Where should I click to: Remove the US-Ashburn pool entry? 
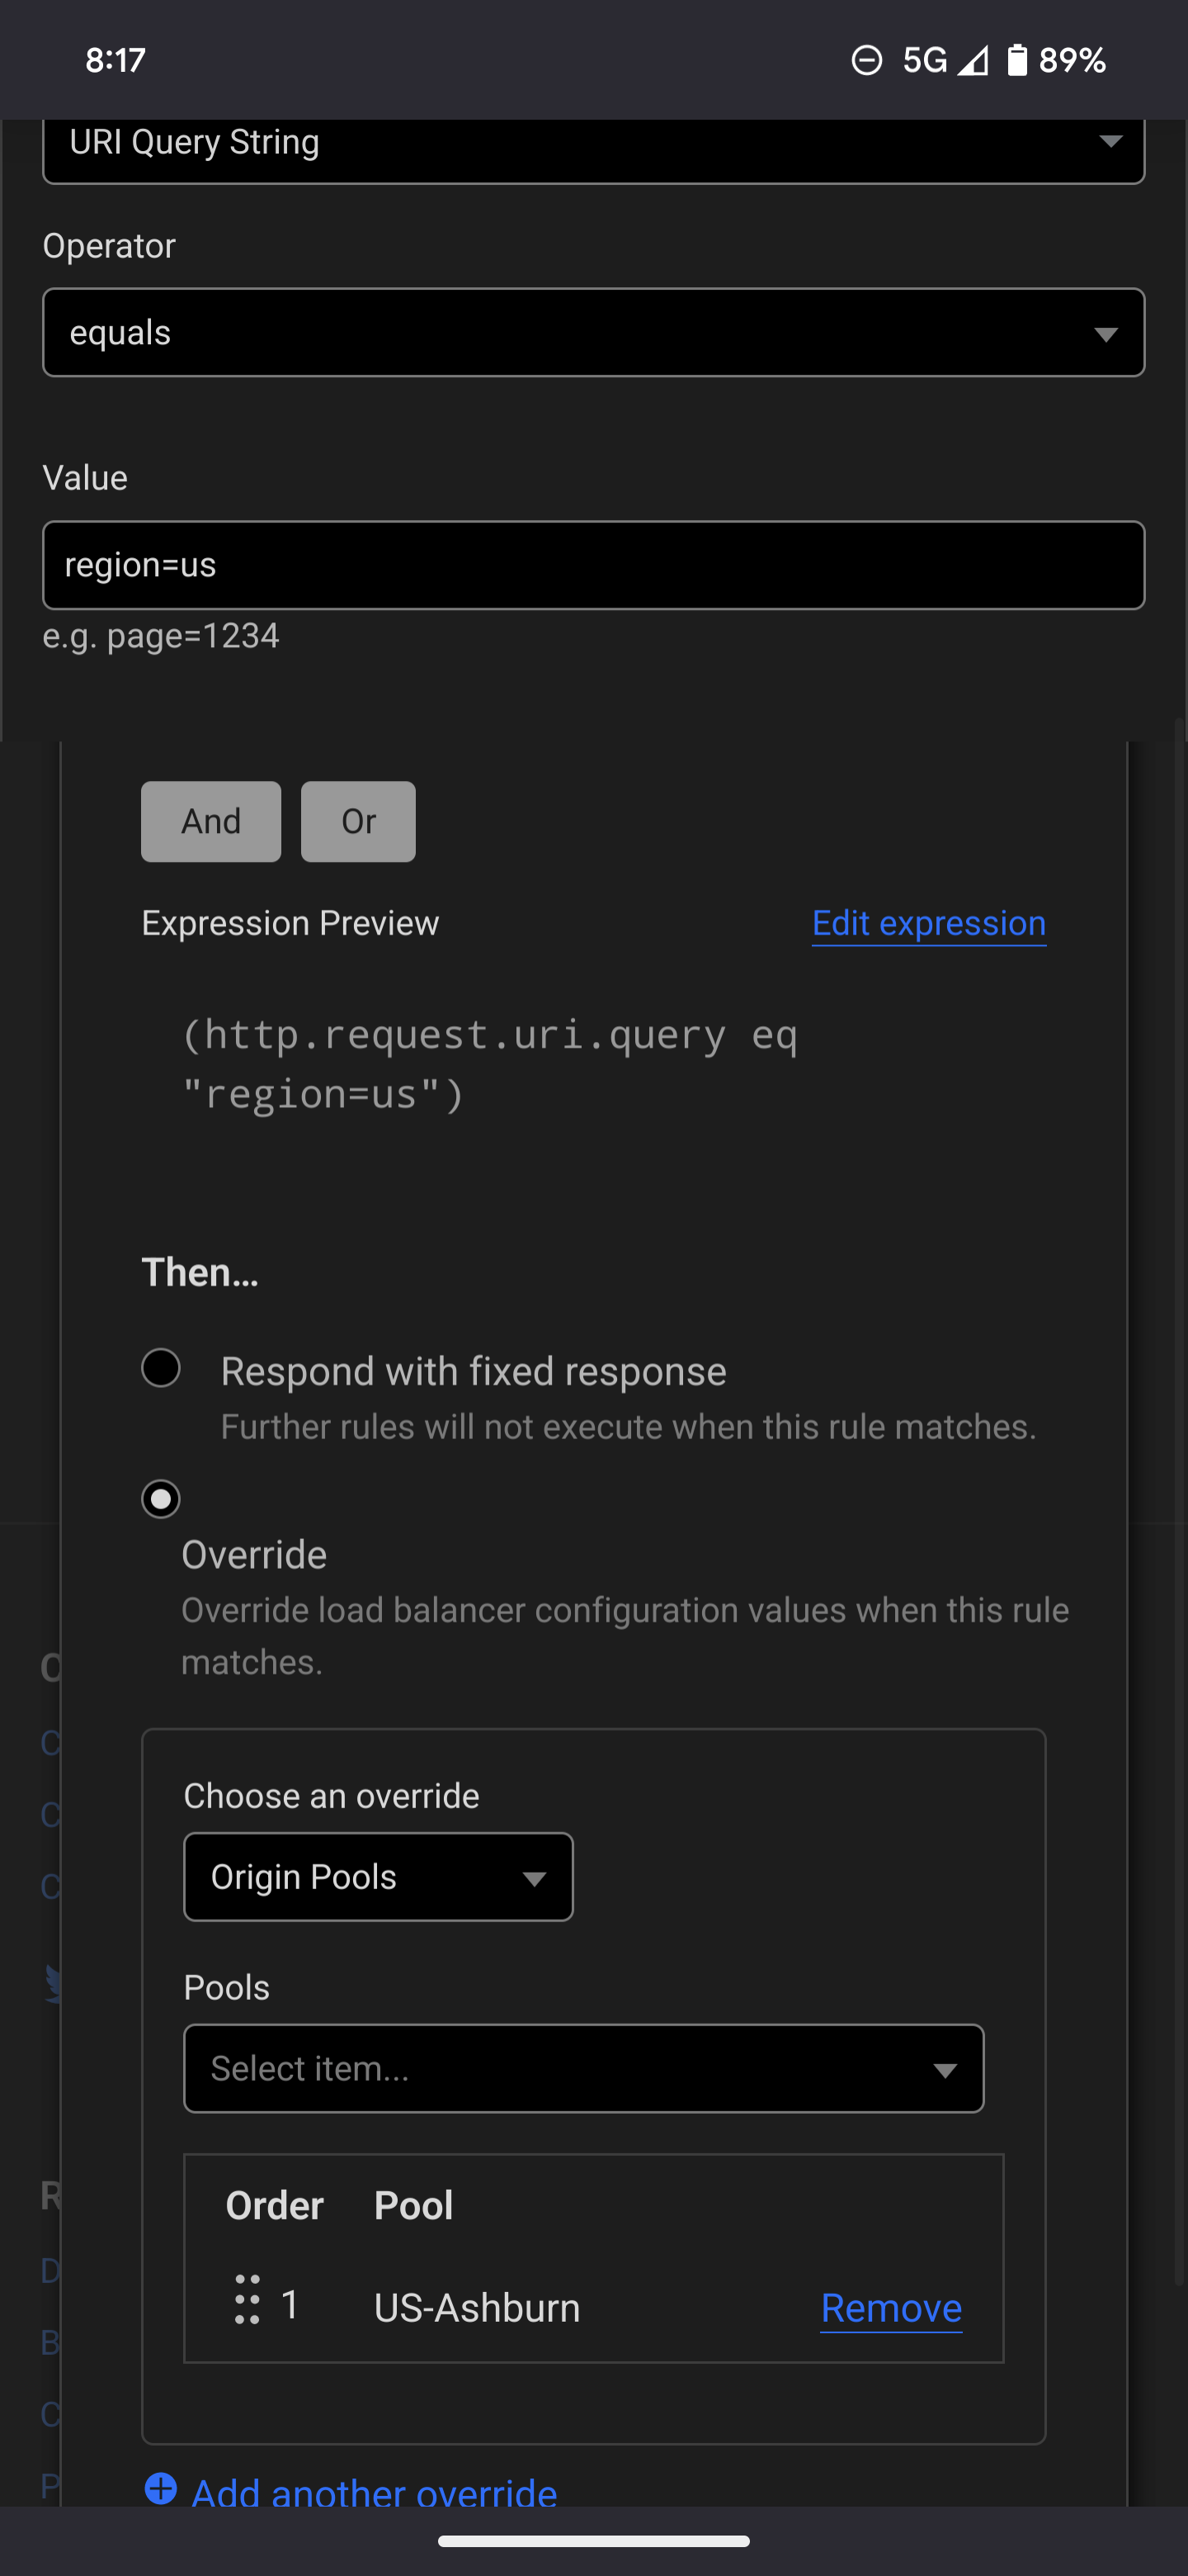click(x=890, y=2307)
